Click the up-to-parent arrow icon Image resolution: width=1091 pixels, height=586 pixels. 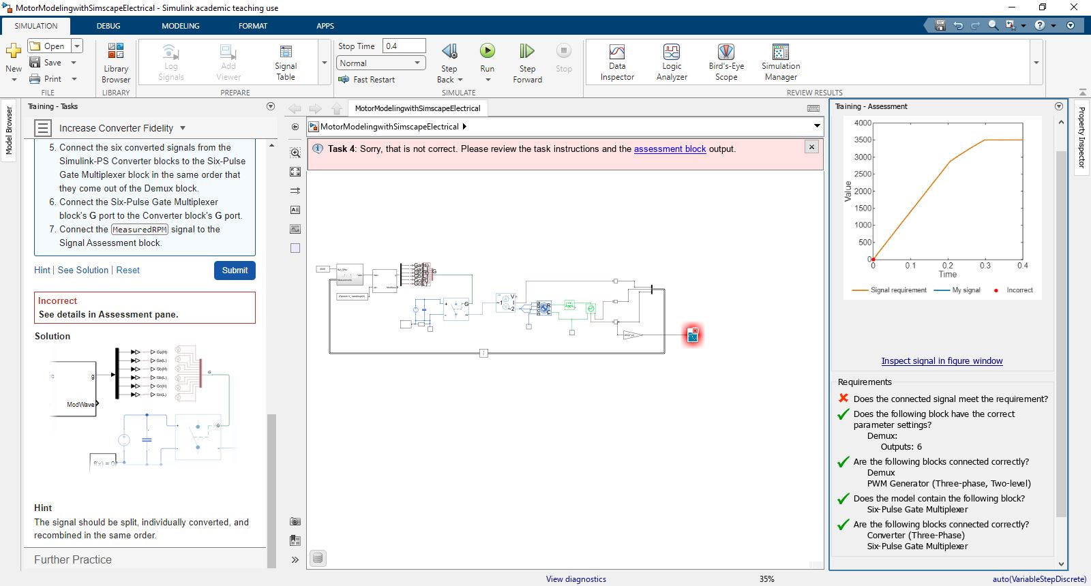coord(337,108)
